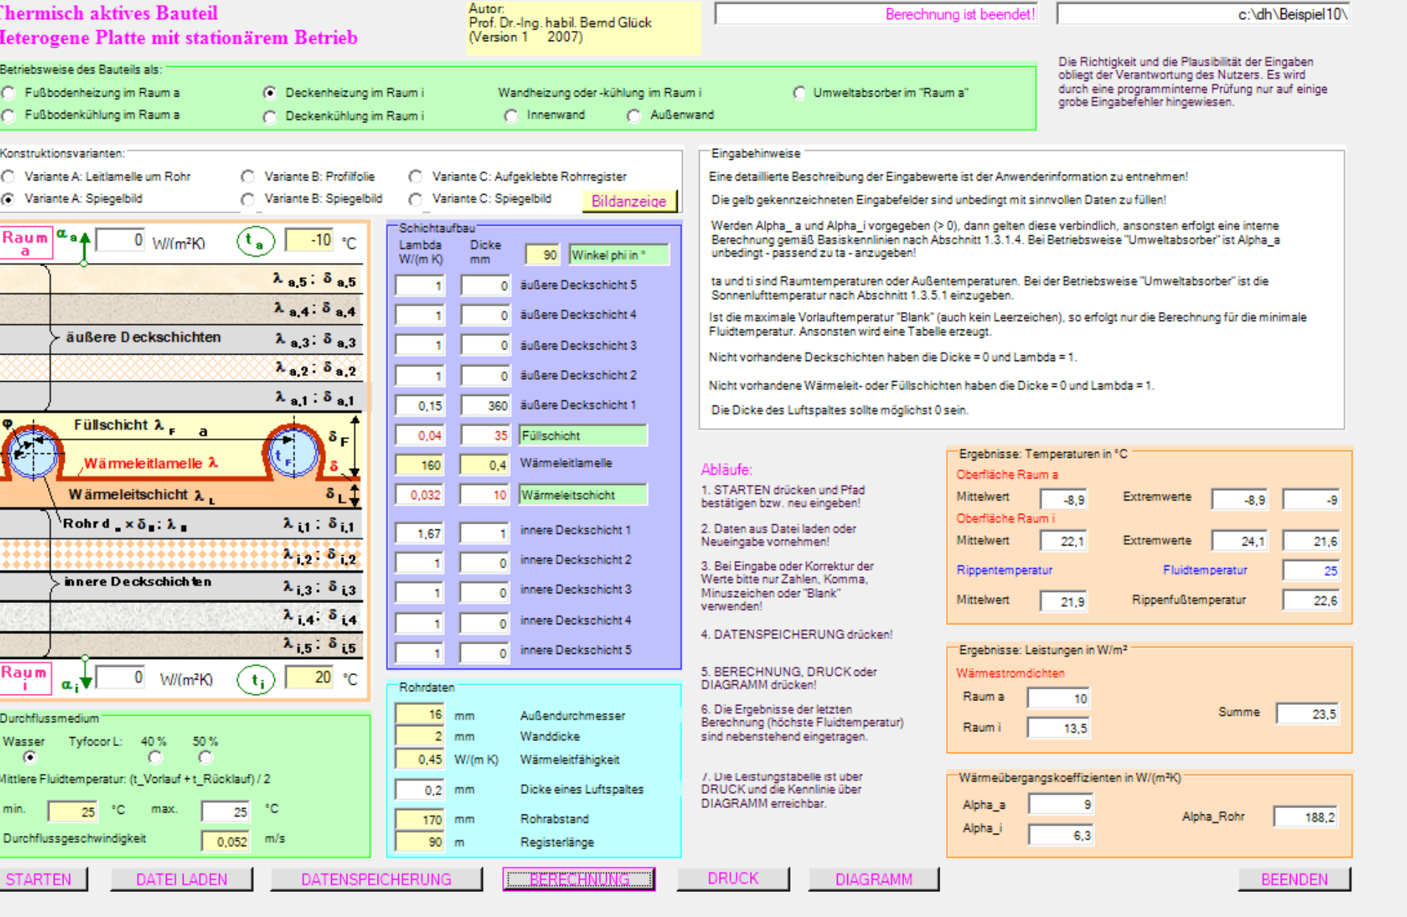This screenshot has width=1407, height=917.
Task: Click the Durchflussgeschwindigkeit value field
Action: 225,841
